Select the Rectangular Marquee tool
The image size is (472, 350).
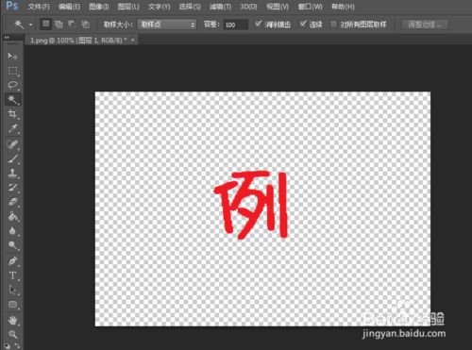coord(12,71)
